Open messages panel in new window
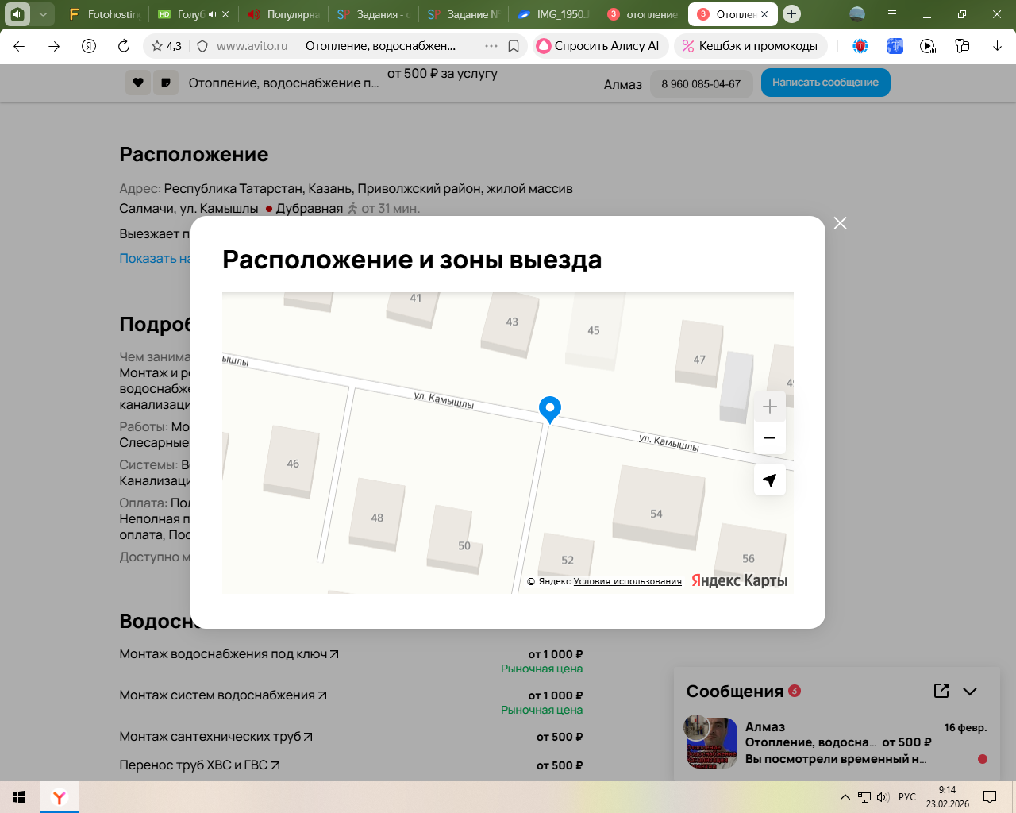1016x813 pixels. pos(941,691)
